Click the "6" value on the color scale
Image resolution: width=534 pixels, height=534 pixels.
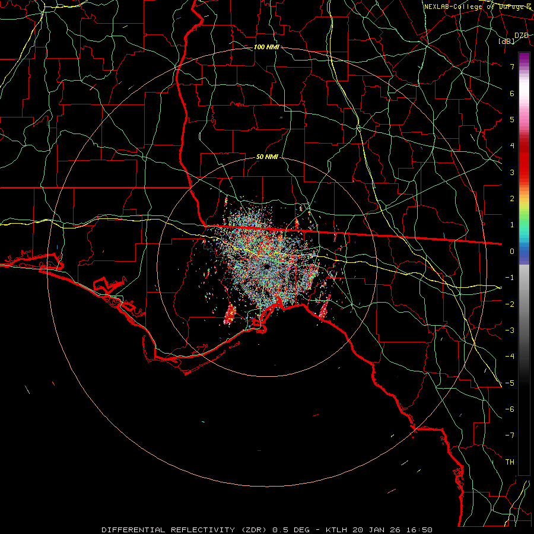(512, 93)
